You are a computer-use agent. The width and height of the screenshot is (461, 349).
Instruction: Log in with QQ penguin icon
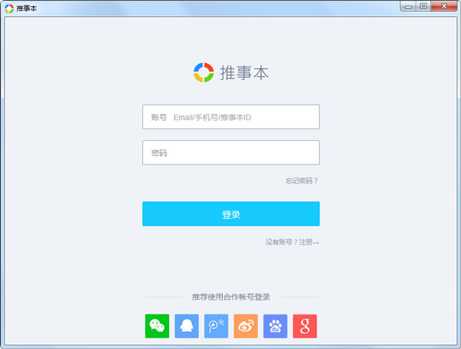click(187, 326)
